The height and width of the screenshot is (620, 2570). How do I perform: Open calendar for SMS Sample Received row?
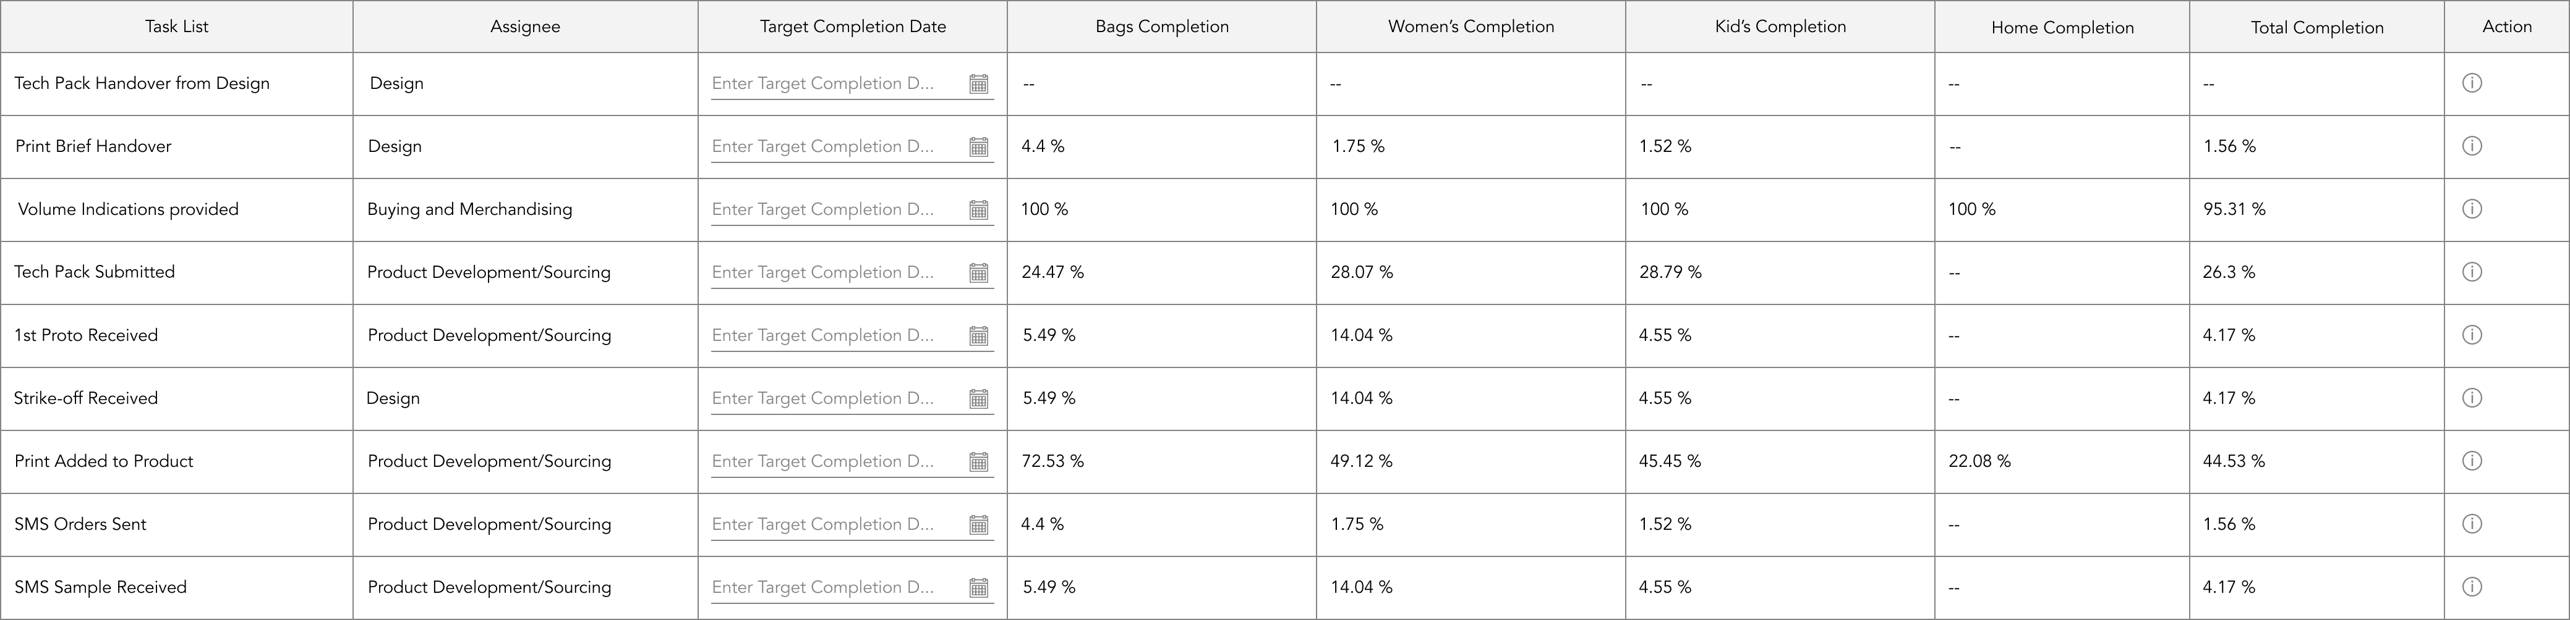pyautogui.click(x=979, y=587)
